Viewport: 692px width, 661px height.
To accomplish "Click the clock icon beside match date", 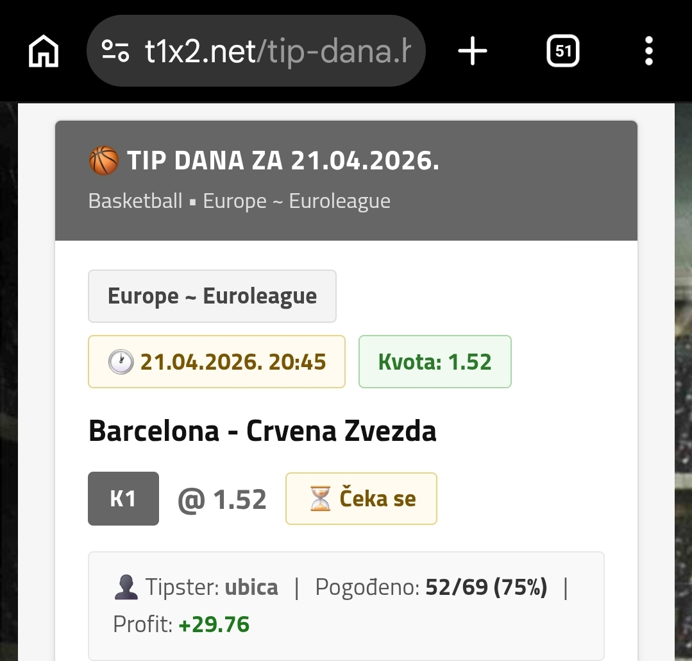I will [x=121, y=362].
